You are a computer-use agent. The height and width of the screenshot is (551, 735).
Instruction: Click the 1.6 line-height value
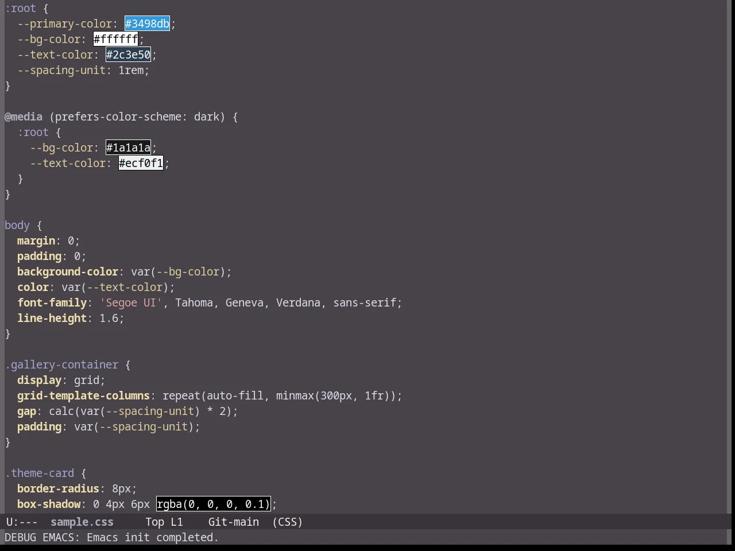pos(109,318)
